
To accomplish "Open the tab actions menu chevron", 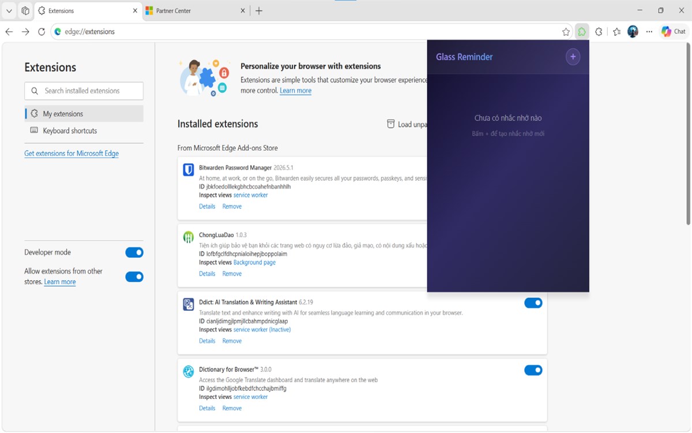I will (9, 10).
